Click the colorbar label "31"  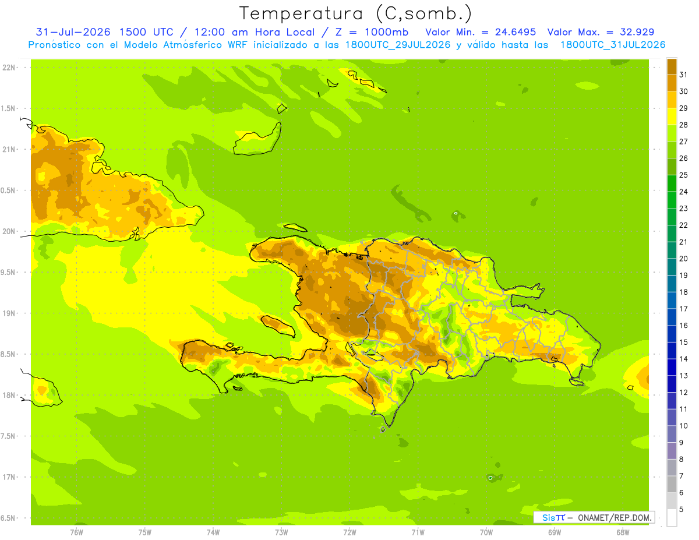pyautogui.click(x=684, y=75)
